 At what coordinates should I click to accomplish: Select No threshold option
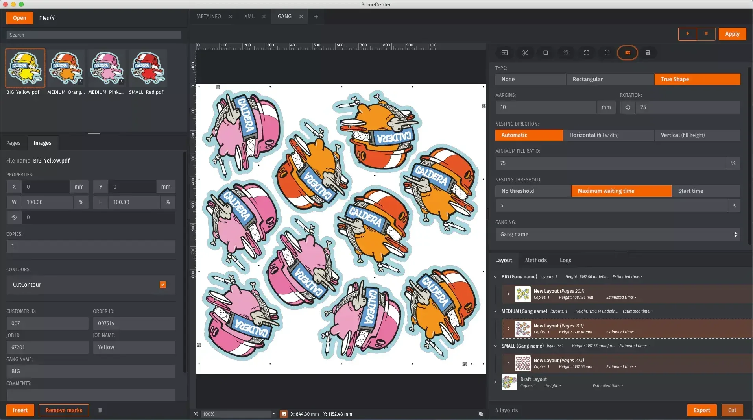click(x=533, y=191)
